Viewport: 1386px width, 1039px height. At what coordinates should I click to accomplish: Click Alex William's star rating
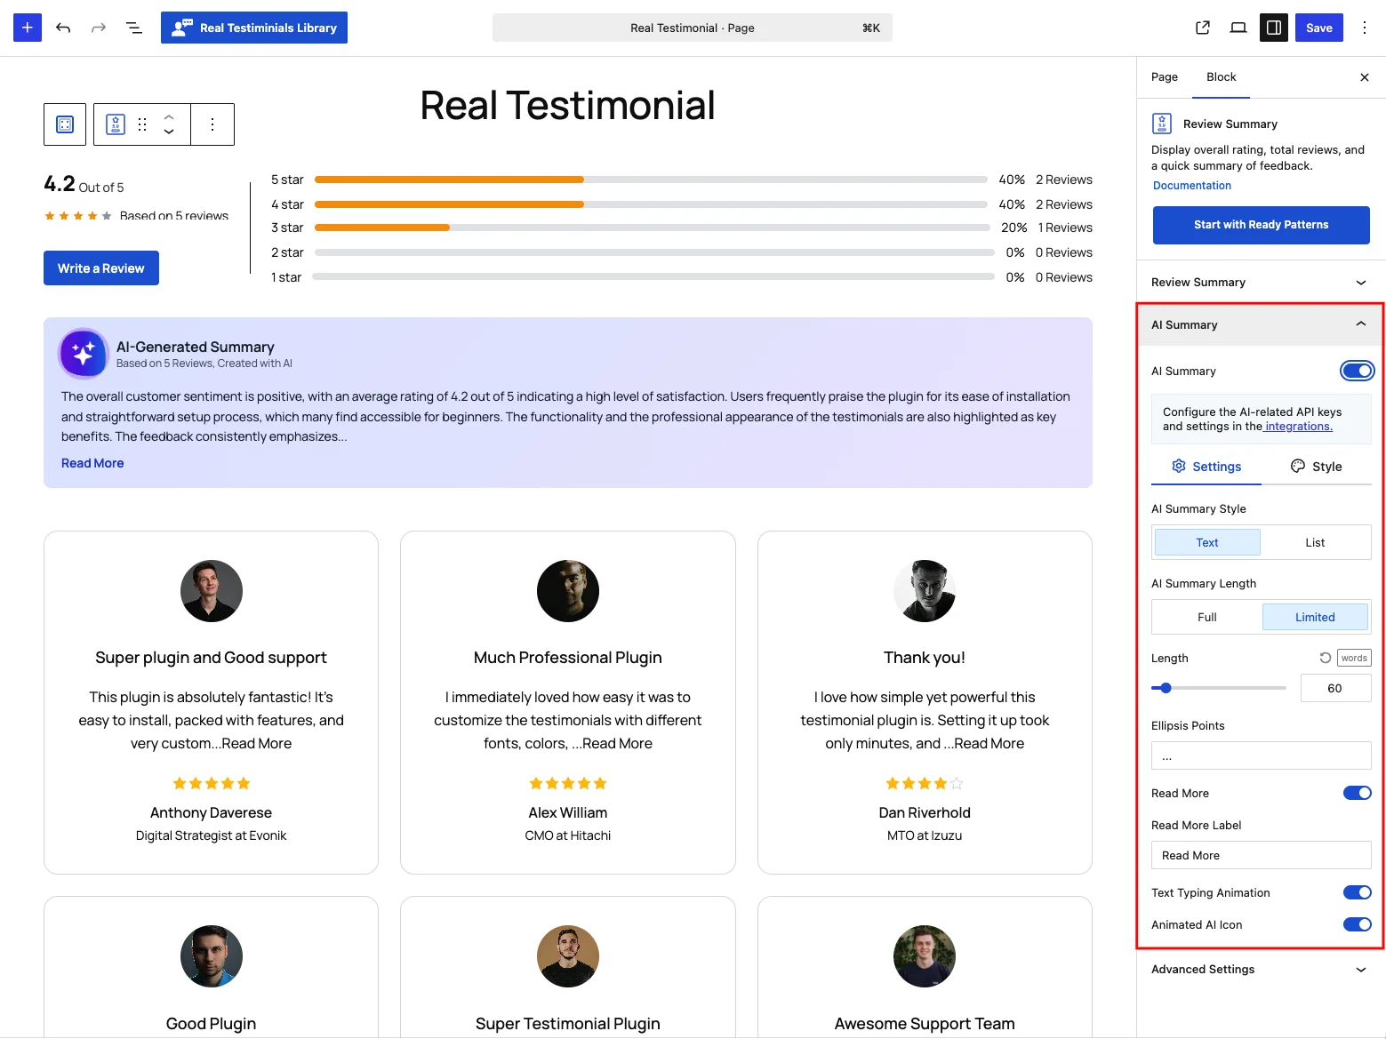click(568, 783)
